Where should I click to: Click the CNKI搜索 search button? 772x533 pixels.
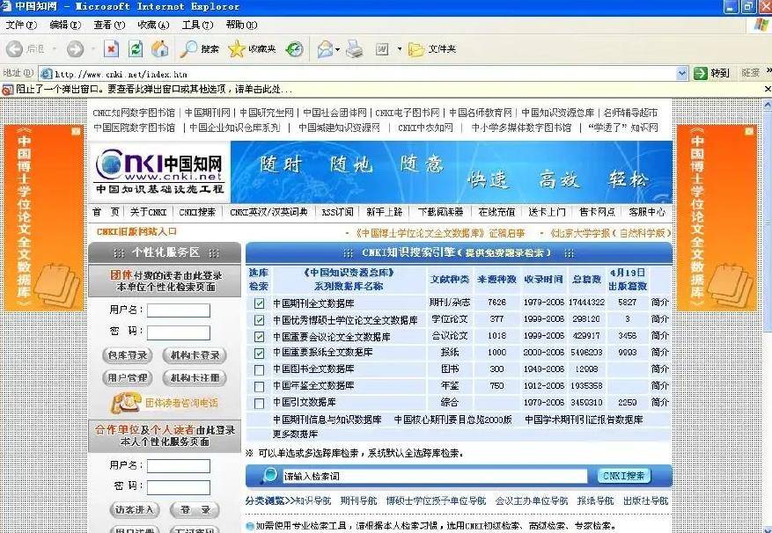point(623,476)
